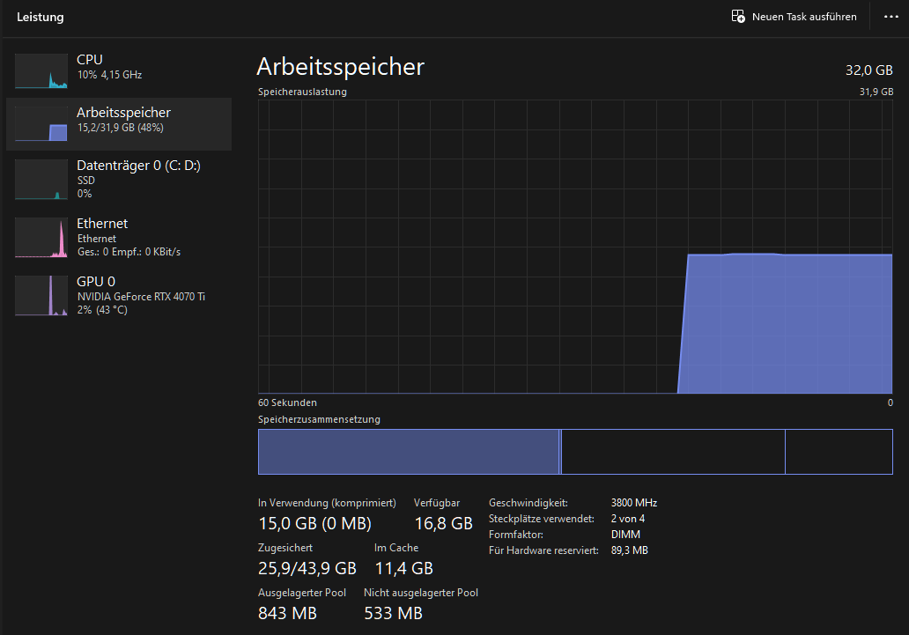Image resolution: width=909 pixels, height=635 pixels.
Task: Click the standby segment of memory composition bar
Action: (x=673, y=452)
